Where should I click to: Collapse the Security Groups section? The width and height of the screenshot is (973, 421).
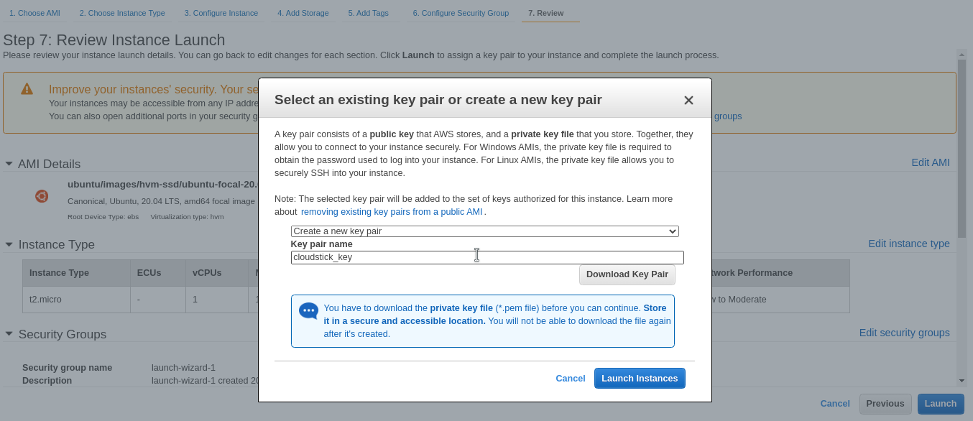click(9, 334)
